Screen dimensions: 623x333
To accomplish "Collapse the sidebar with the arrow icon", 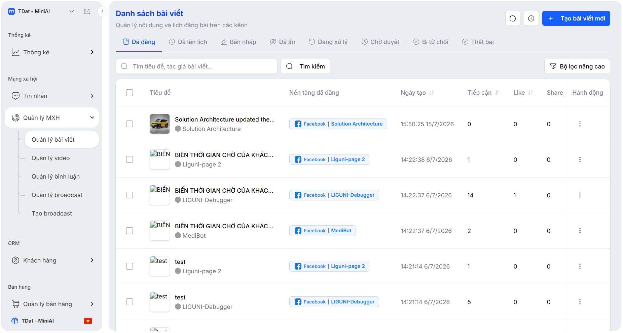I will (x=102, y=11).
